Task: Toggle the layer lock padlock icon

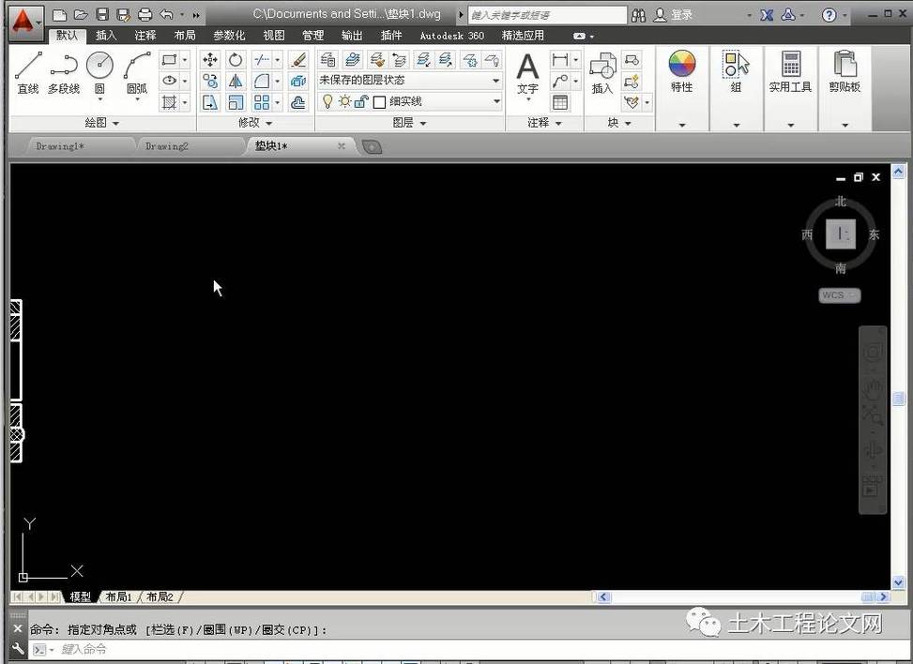Action: click(x=360, y=101)
